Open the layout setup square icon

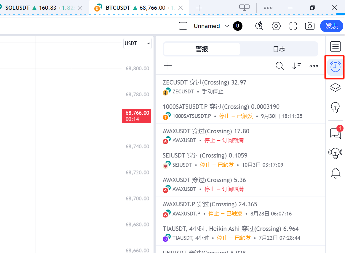click(x=183, y=26)
